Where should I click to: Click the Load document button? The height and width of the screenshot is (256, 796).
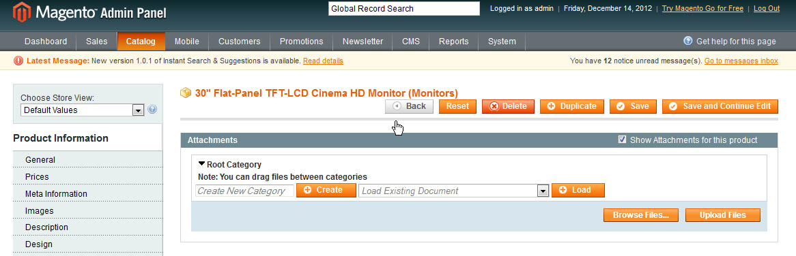578,190
